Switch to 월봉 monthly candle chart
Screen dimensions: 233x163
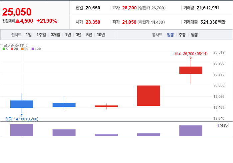coord(194,35)
